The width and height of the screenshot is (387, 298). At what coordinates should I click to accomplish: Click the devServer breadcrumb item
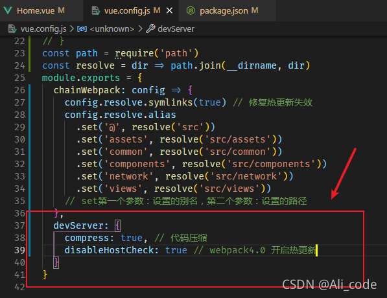(x=176, y=29)
